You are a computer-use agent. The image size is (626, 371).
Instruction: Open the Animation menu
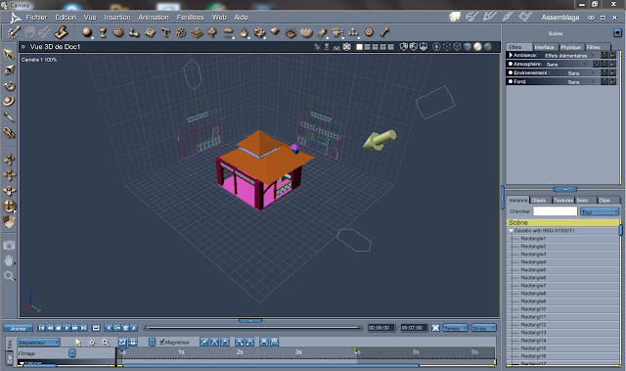pyautogui.click(x=154, y=18)
